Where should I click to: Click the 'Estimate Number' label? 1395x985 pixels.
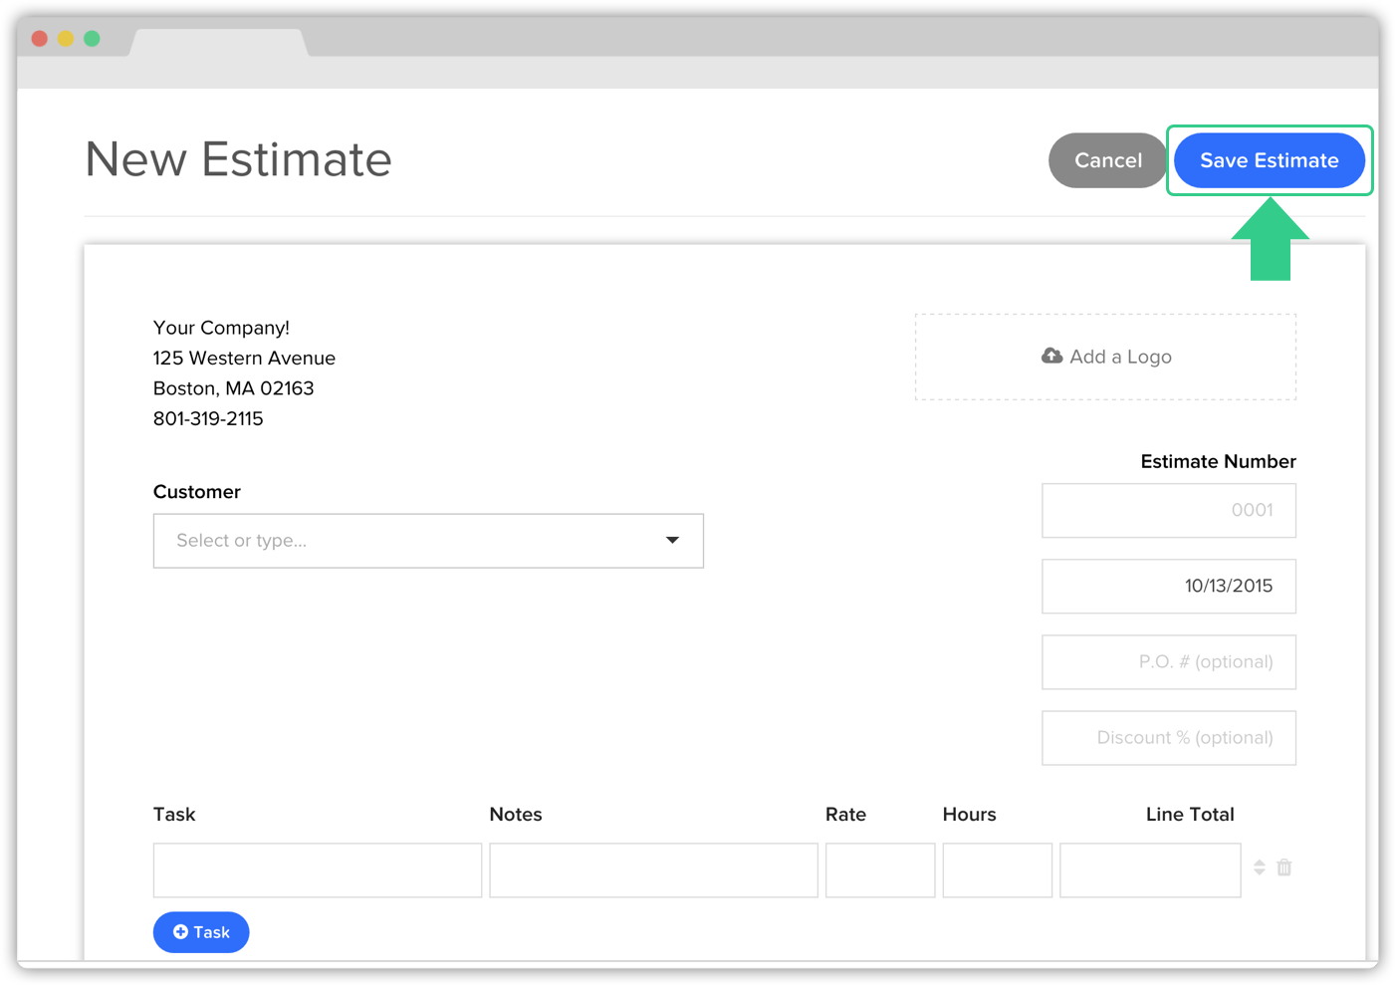(x=1218, y=461)
